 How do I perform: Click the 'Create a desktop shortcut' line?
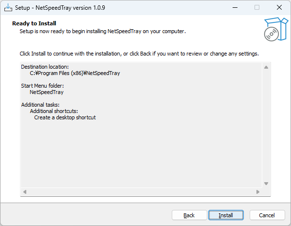click(x=65, y=117)
